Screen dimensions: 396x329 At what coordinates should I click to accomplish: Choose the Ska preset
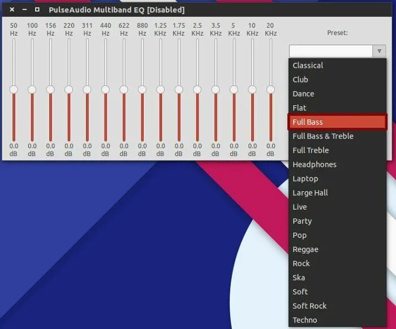pyautogui.click(x=337, y=278)
